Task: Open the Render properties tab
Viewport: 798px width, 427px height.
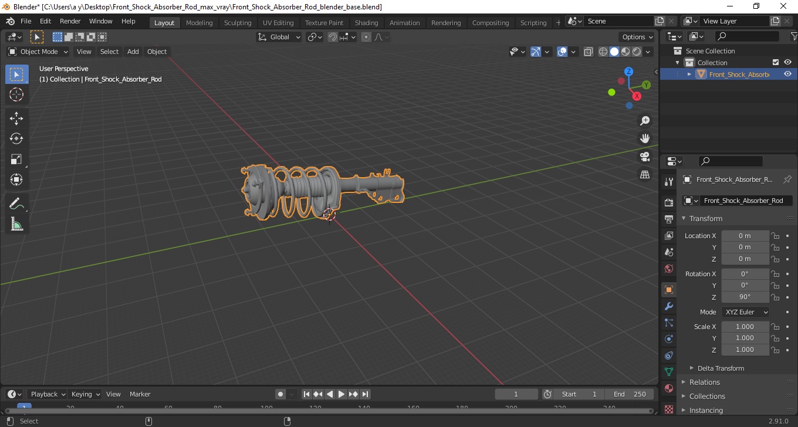Action: click(668, 202)
